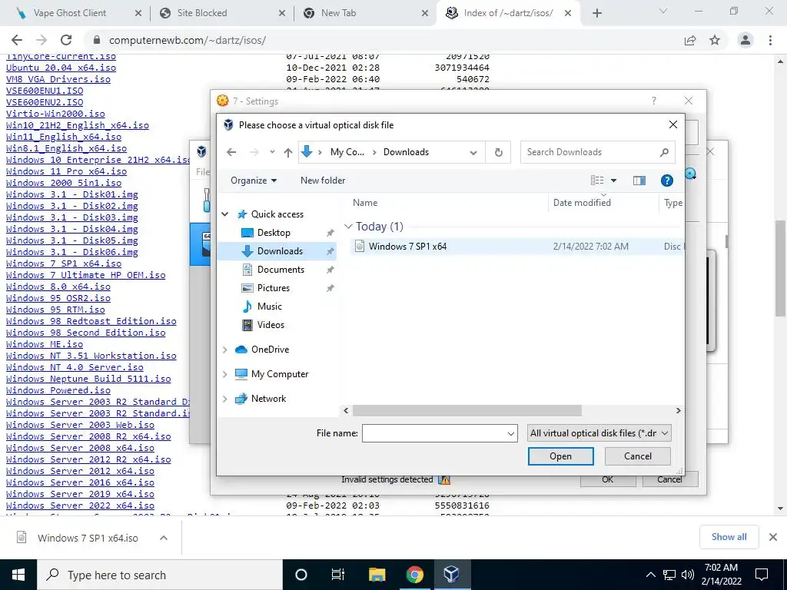
Task: Open the Organize dropdown menu
Action: pyautogui.click(x=254, y=181)
